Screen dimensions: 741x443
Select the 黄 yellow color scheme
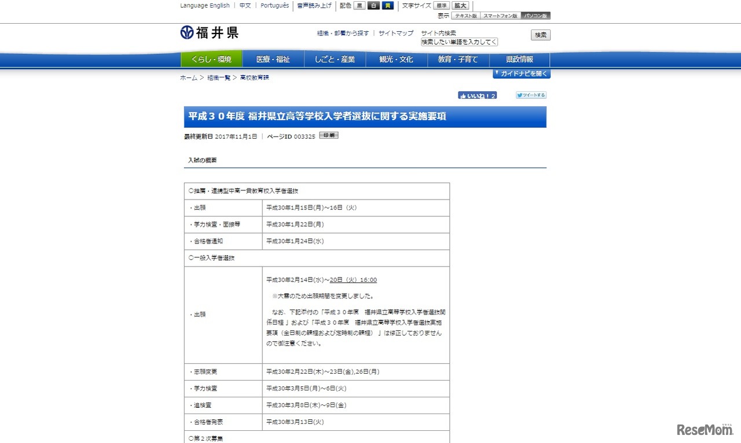click(x=387, y=5)
